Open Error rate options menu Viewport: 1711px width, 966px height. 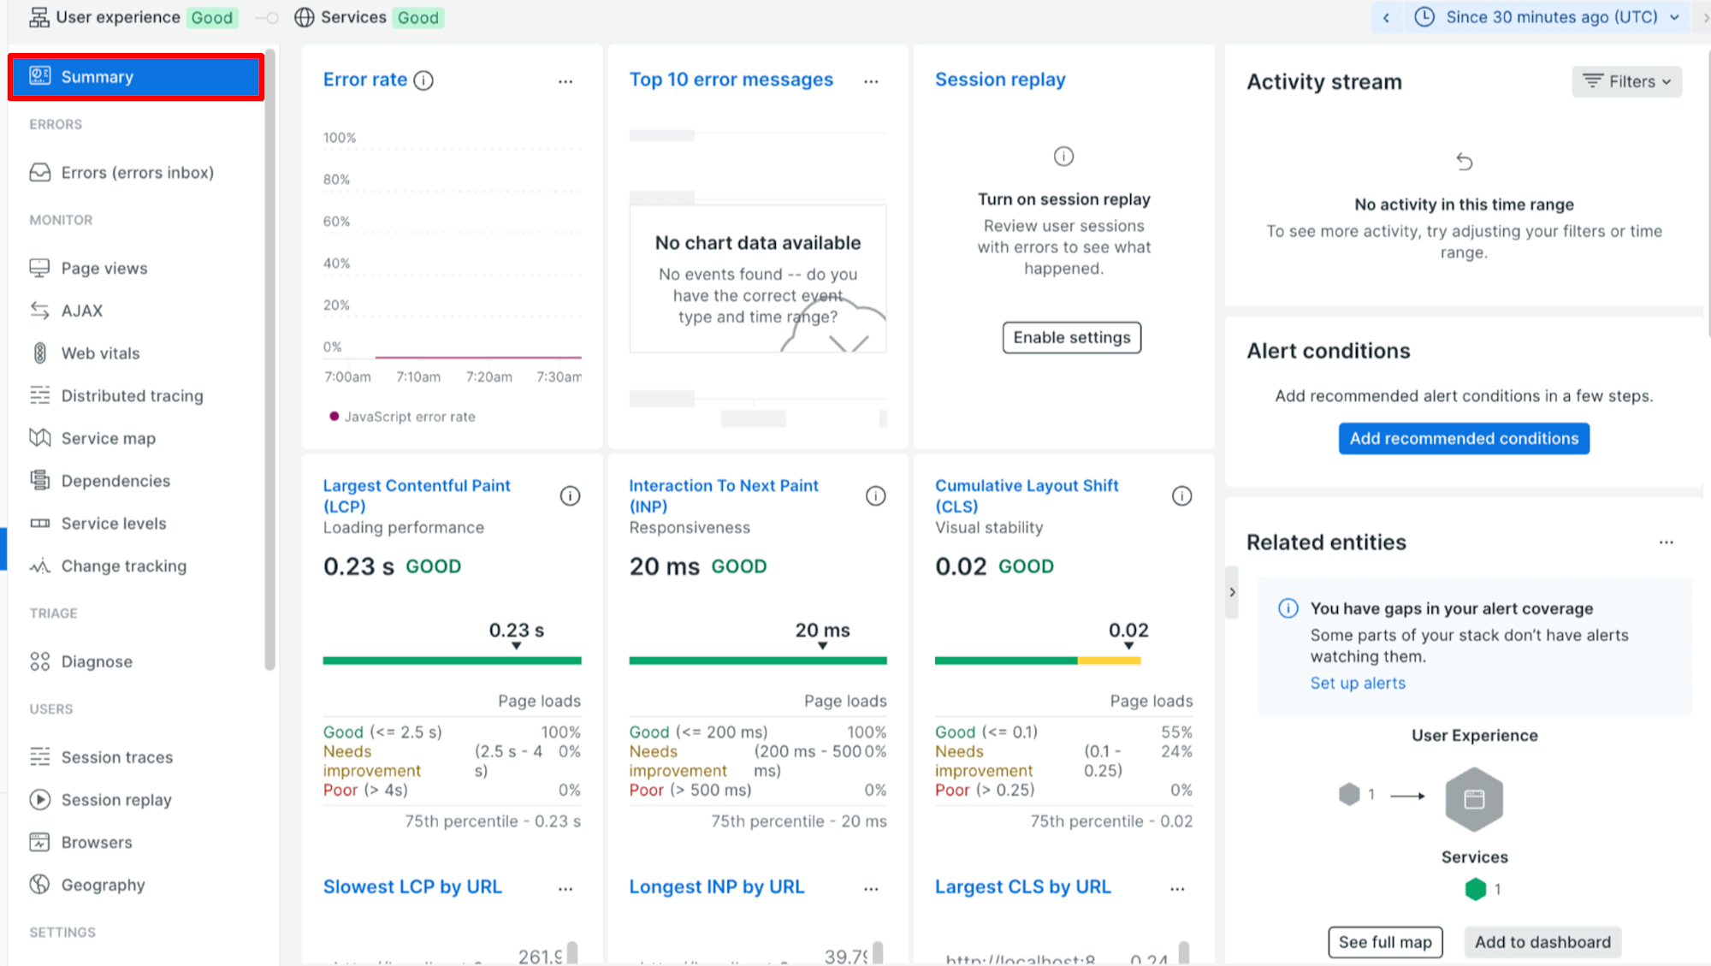click(565, 81)
